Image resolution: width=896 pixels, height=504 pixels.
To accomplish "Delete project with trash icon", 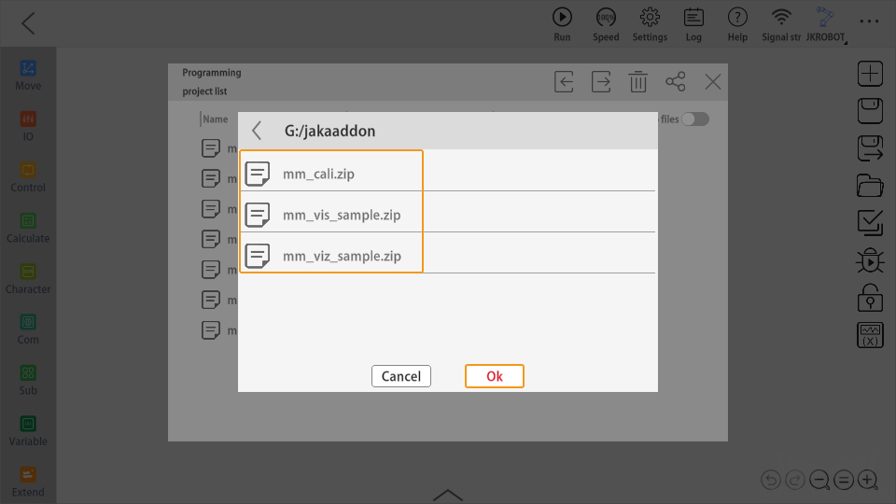I will 638,82.
